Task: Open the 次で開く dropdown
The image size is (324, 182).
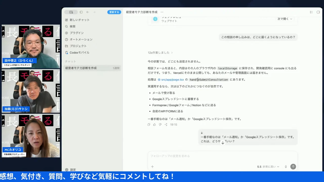Action: pyautogui.click(x=285, y=19)
